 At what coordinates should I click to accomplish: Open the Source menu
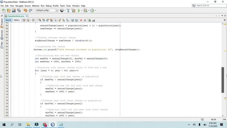[x=28, y=6]
